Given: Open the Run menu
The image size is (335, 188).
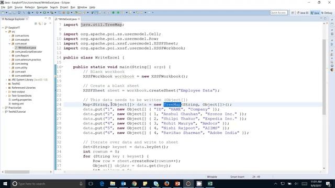Looking at the screenshot, I should (x=73, y=7).
